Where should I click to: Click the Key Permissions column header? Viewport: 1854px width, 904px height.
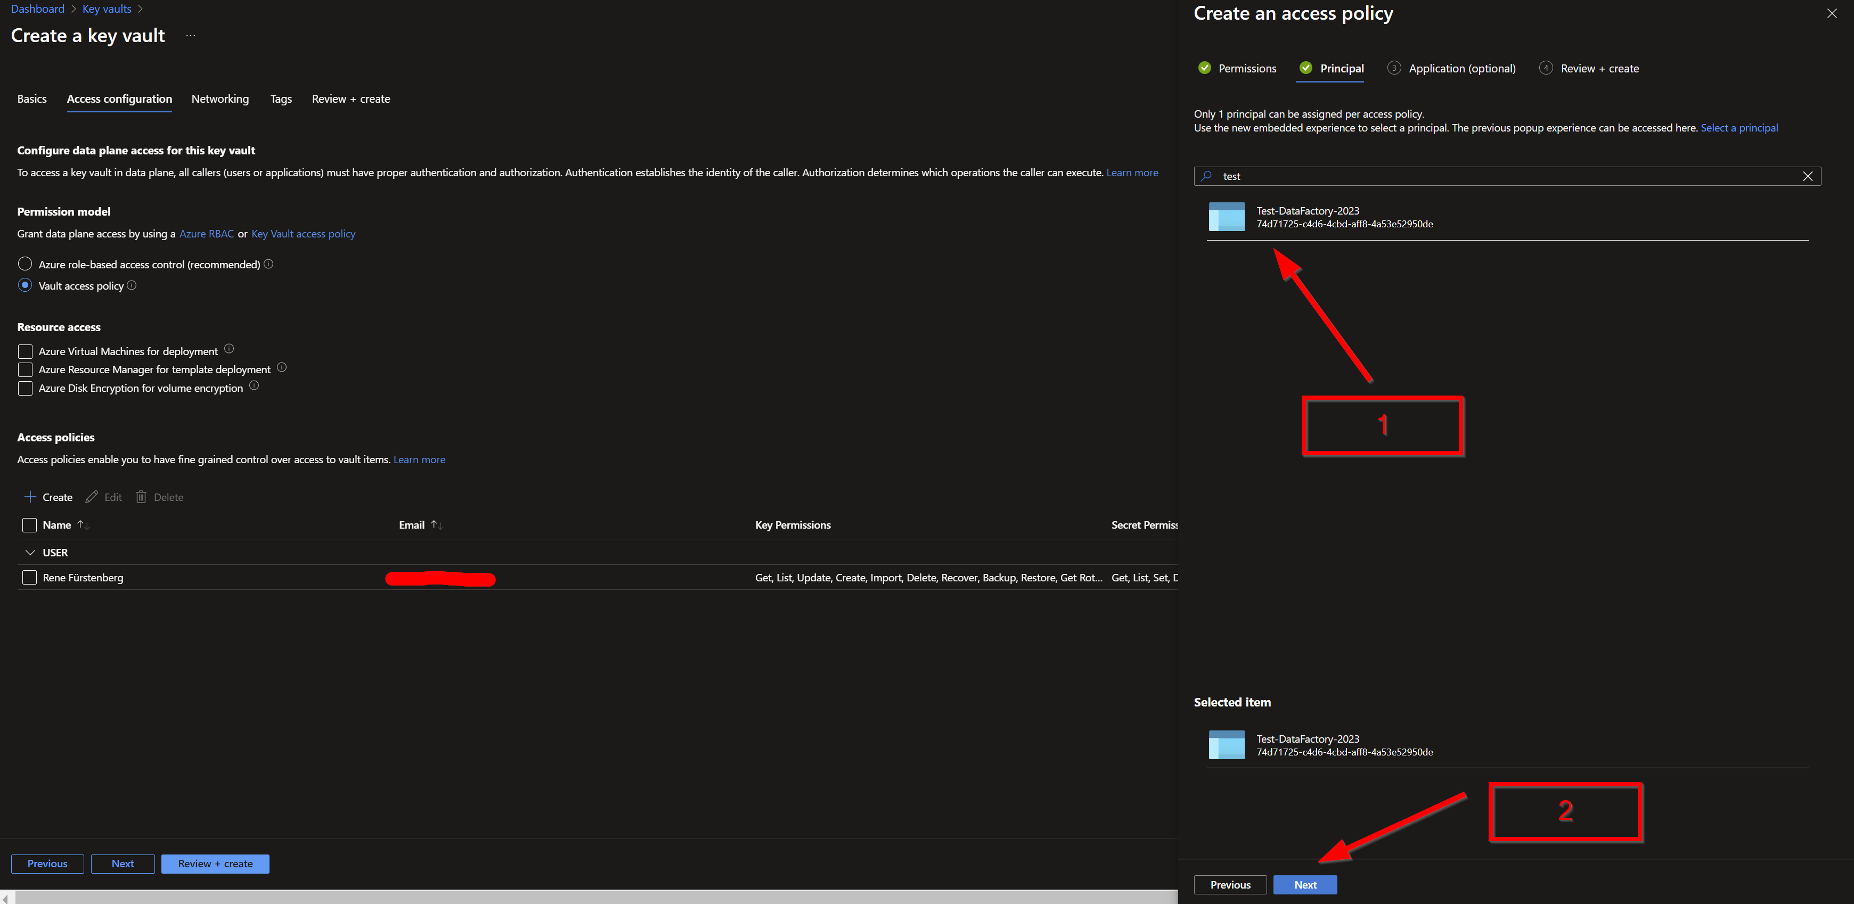click(793, 525)
